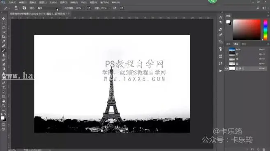
Task: Toggle pressure for size button
Action: [x=122, y=8]
